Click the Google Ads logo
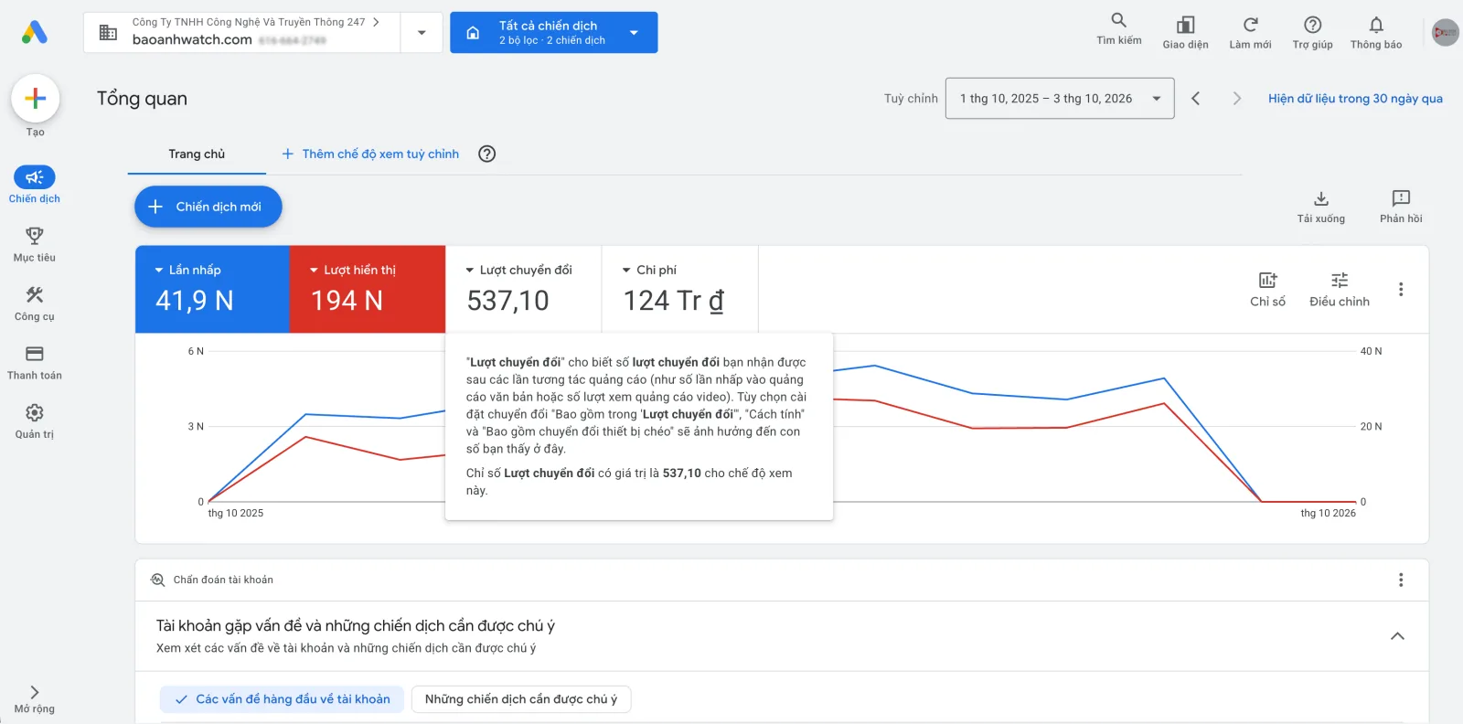Screen dimensions: 1463x724 (x=35, y=33)
